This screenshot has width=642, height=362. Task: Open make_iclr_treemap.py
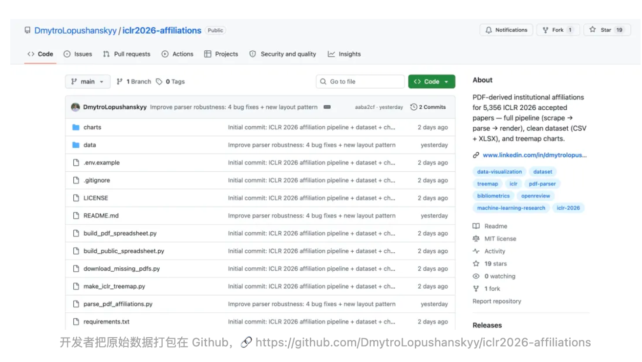pos(114,286)
